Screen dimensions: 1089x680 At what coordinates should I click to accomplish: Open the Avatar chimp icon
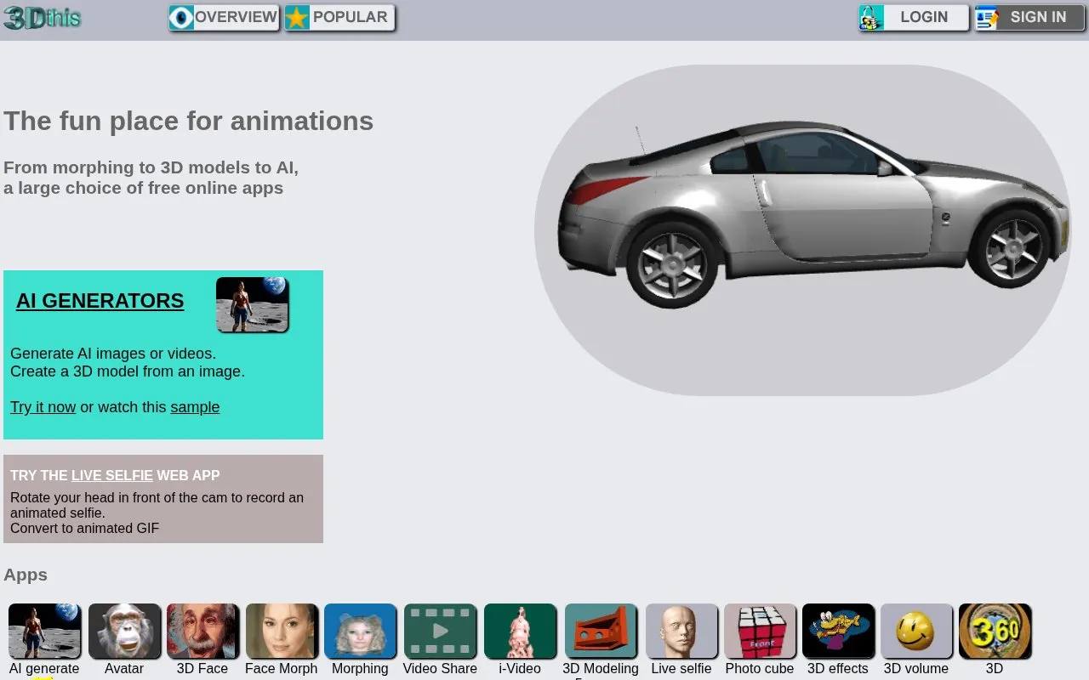coord(124,631)
